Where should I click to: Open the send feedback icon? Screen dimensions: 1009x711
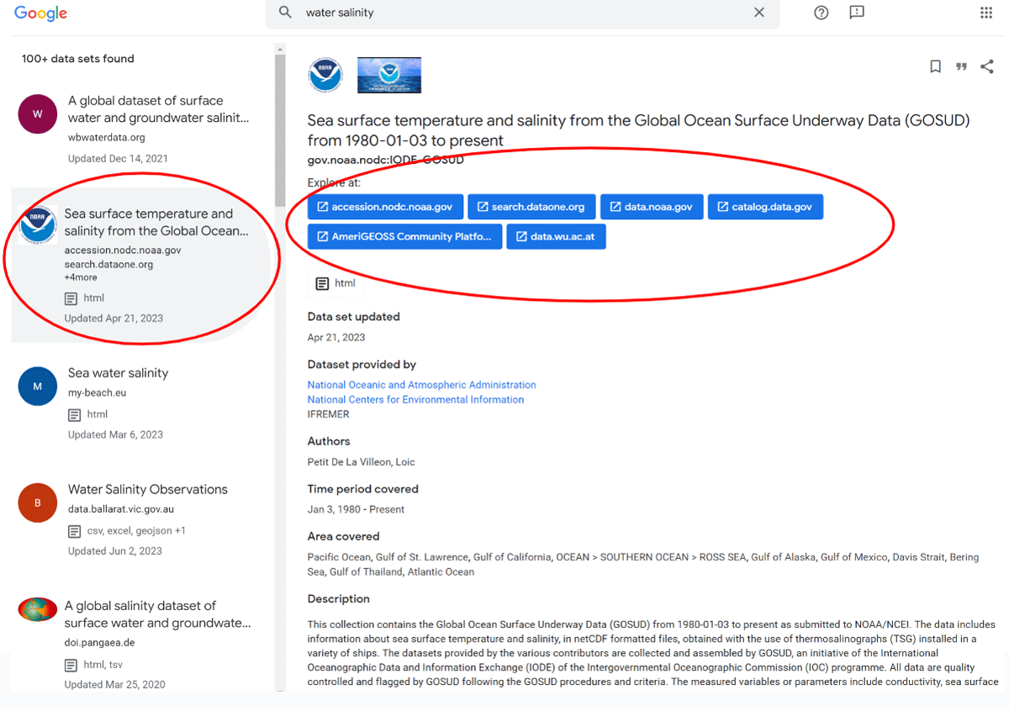(x=857, y=13)
